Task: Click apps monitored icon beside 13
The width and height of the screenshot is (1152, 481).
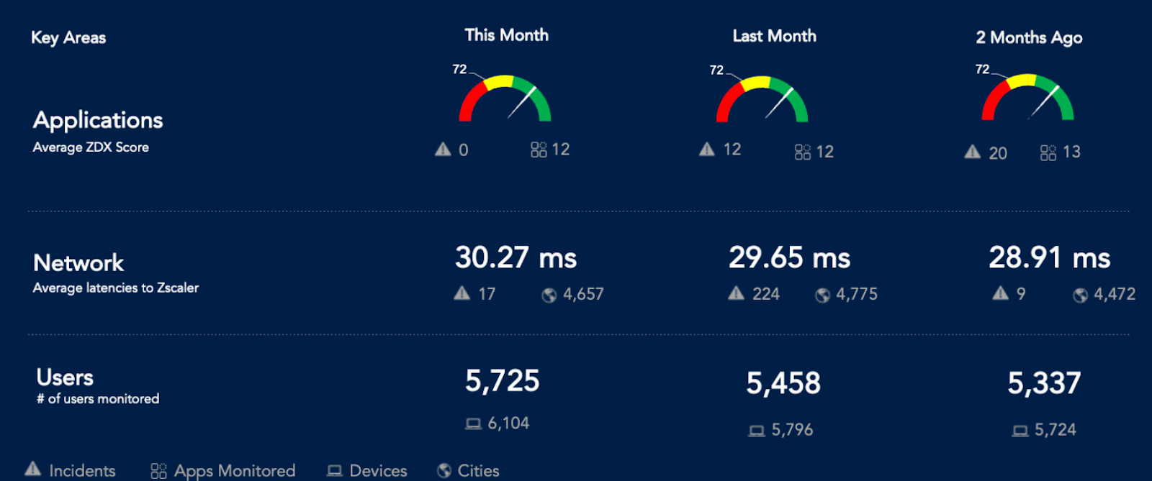Action: (x=1048, y=152)
